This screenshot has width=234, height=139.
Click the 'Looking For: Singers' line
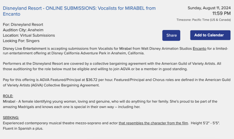click(x=21, y=41)
